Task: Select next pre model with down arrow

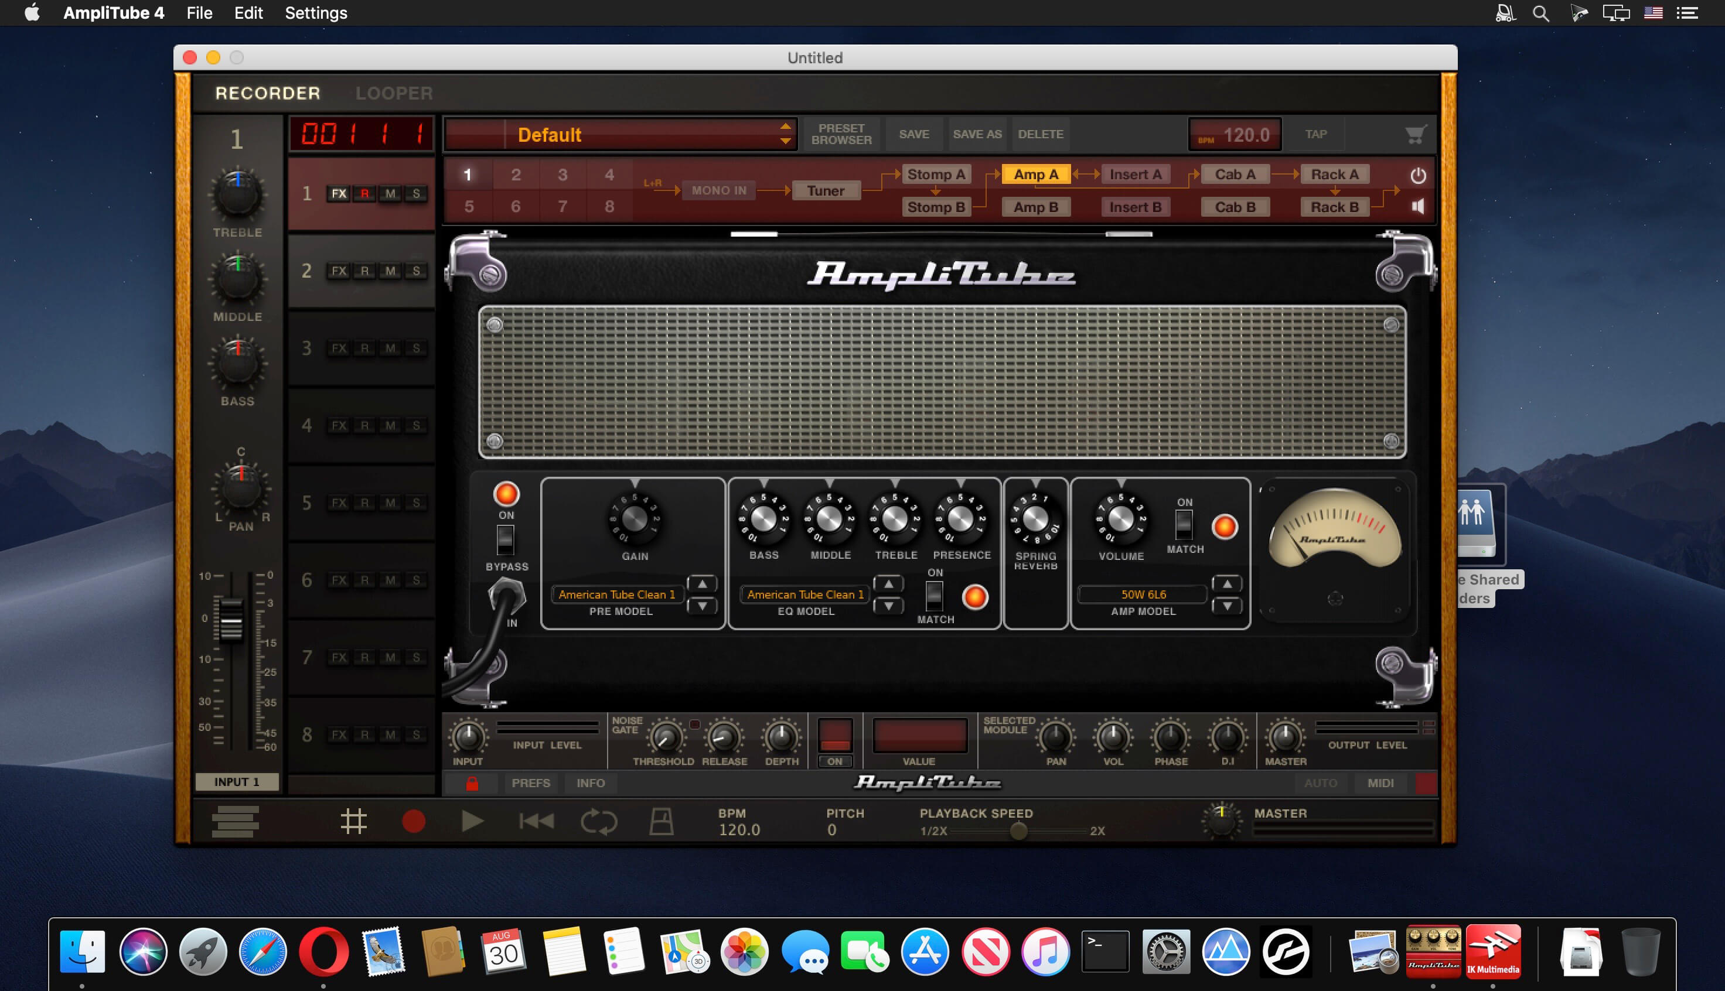Action: pyautogui.click(x=702, y=606)
